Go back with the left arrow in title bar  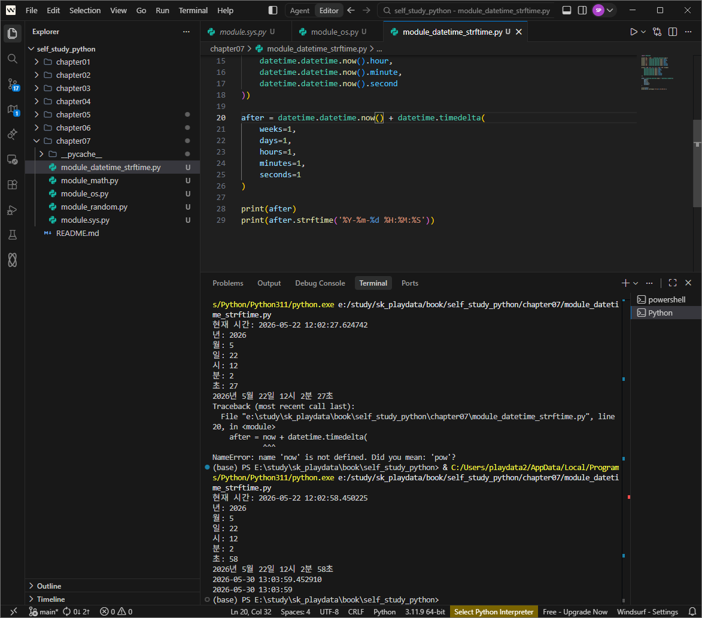[x=351, y=10]
